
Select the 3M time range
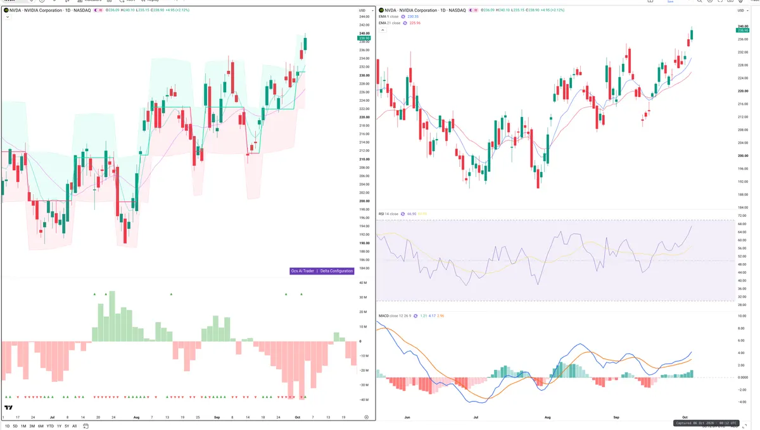coord(32,426)
